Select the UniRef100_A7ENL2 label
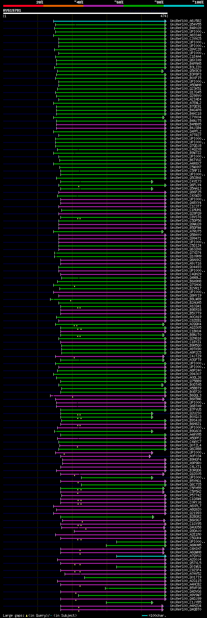This screenshot has height=618, width=207. 186,103
